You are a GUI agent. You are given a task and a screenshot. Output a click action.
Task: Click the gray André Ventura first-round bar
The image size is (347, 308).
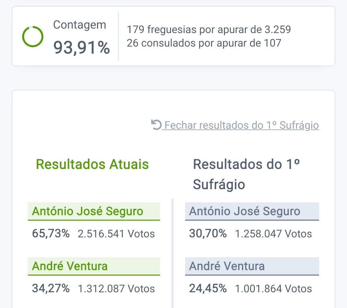point(252,266)
